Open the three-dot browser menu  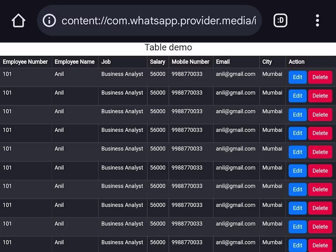317,21
